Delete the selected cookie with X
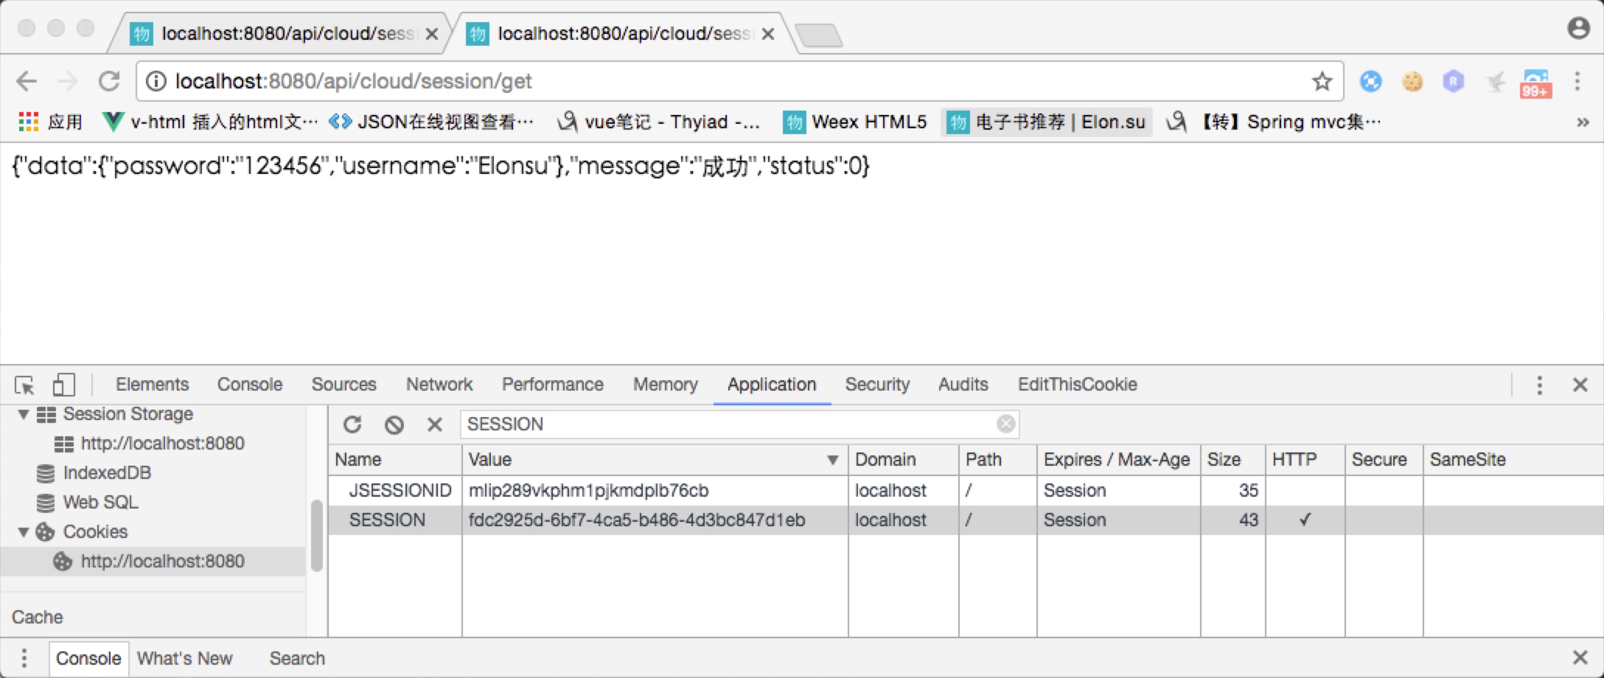This screenshot has width=1604, height=678. coord(435,424)
